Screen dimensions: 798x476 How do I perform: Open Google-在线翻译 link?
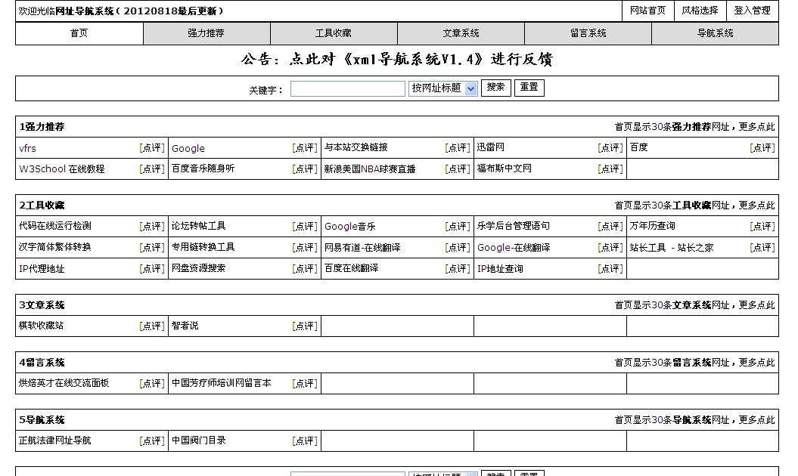coord(514,248)
